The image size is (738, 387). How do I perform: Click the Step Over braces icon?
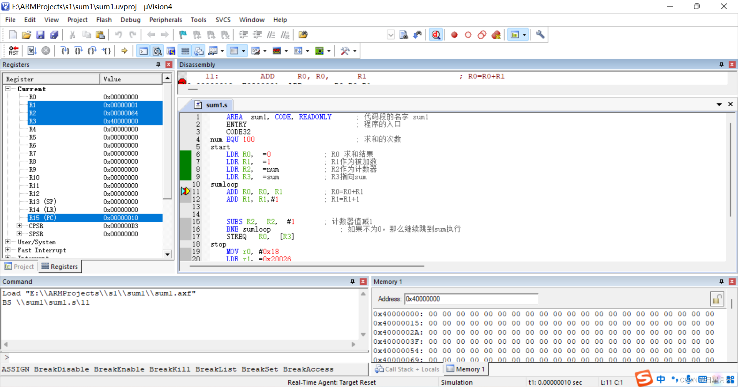(x=79, y=51)
